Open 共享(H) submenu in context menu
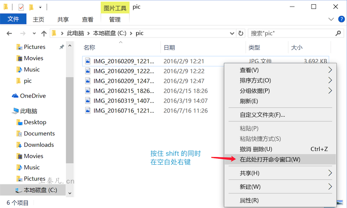 (x=280, y=173)
